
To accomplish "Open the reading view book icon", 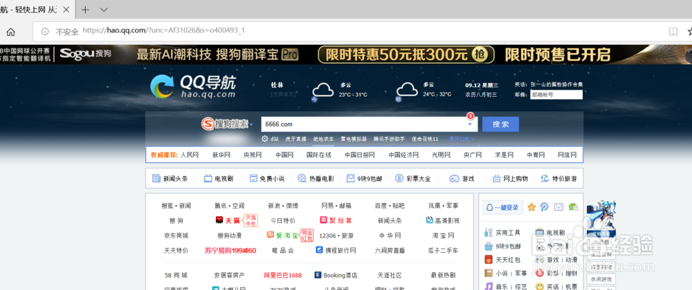I will 673,31.
